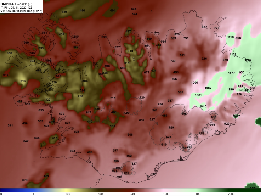The height and width of the screenshot is (196, 261).
Task: Pick the map value 1177
Action: coord(232,73)
